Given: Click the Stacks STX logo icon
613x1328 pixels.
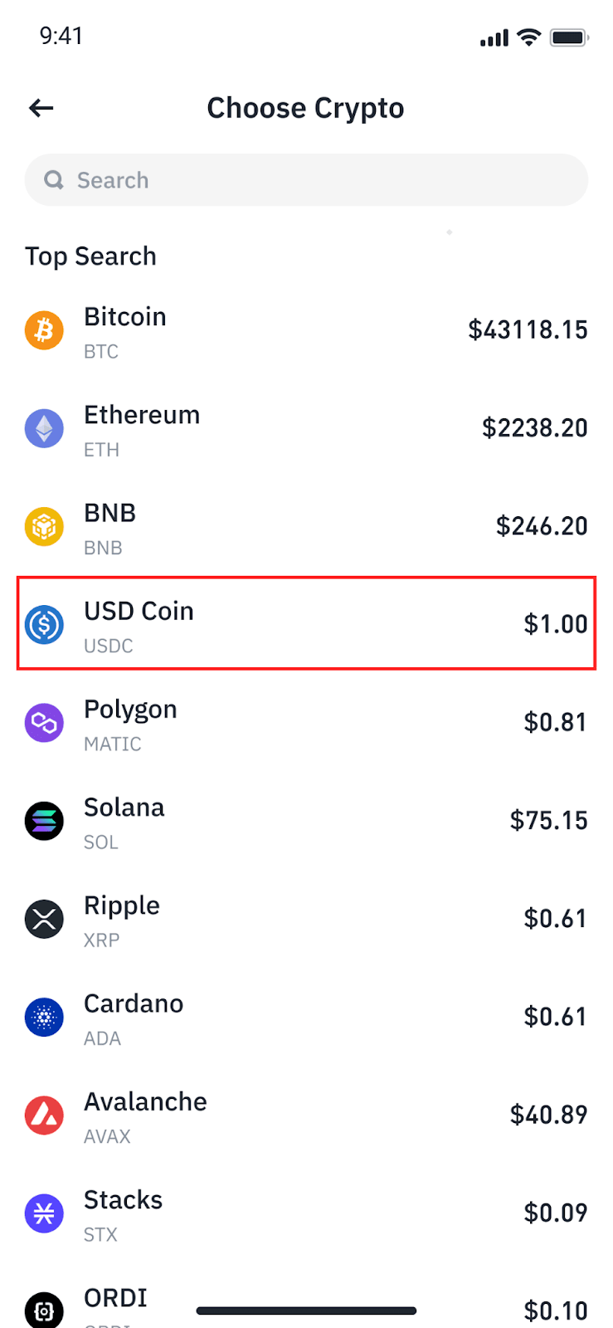Looking at the screenshot, I should tap(44, 1213).
